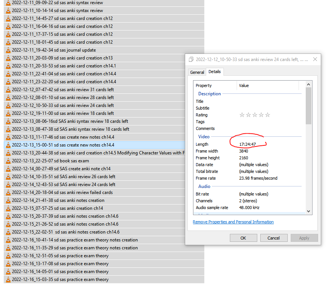Switch to the General tab
The image size is (326, 284).
(x=197, y=72)
